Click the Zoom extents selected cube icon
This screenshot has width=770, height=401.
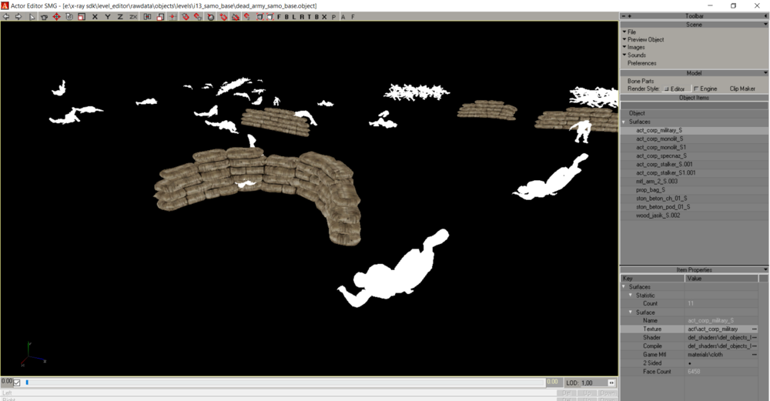tap(269, 17)
